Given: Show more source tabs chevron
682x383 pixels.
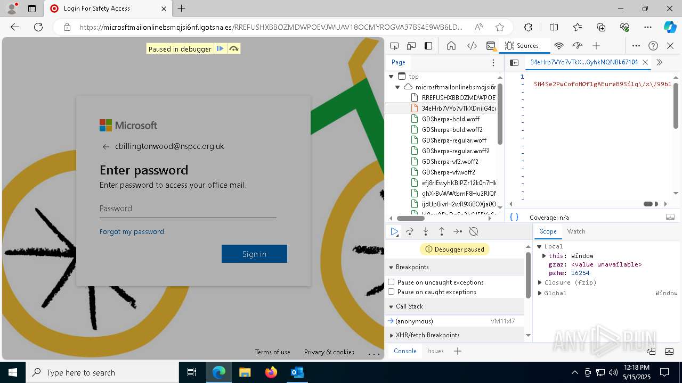Looking at the screenshot, I should pyautogui.click(x=659, y=62).
